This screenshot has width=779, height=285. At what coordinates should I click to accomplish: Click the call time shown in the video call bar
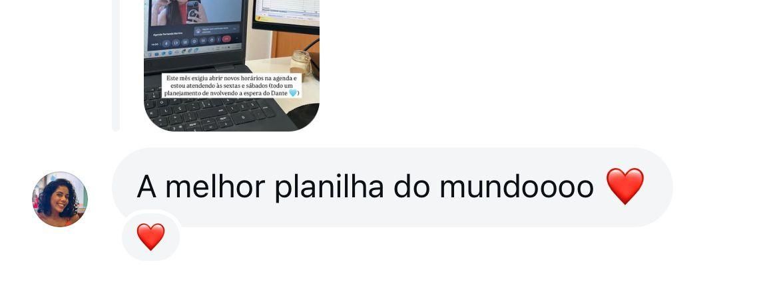click(155, 45)
